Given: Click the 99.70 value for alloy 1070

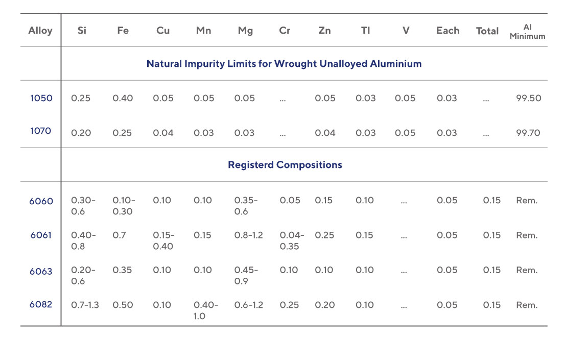Looking at the screenshot, I should (x=528, y=133).
